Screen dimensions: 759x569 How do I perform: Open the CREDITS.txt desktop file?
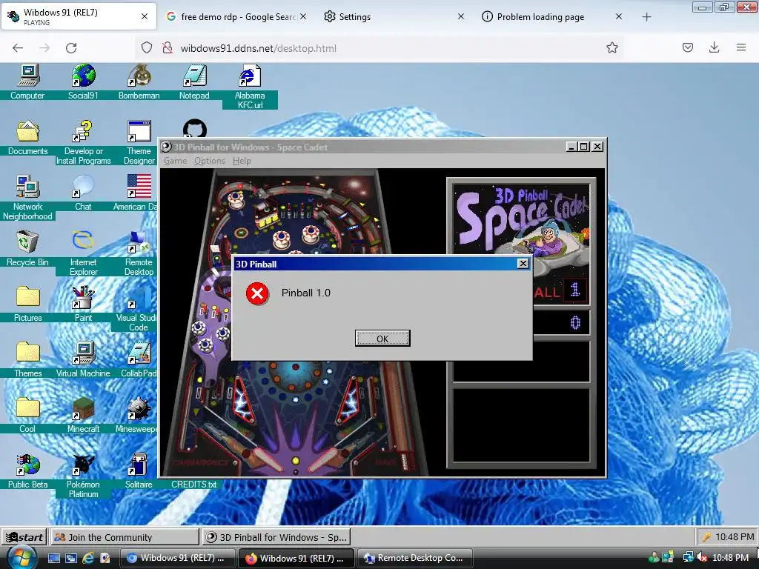(x=193, y=485)
